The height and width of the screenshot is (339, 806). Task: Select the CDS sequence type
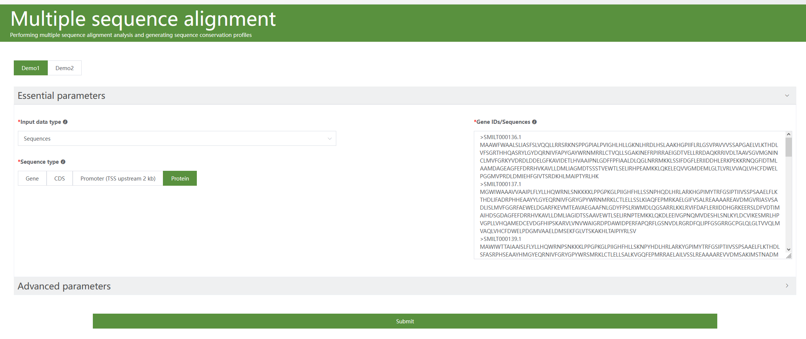pyautogui.click(x=60, y=178)
